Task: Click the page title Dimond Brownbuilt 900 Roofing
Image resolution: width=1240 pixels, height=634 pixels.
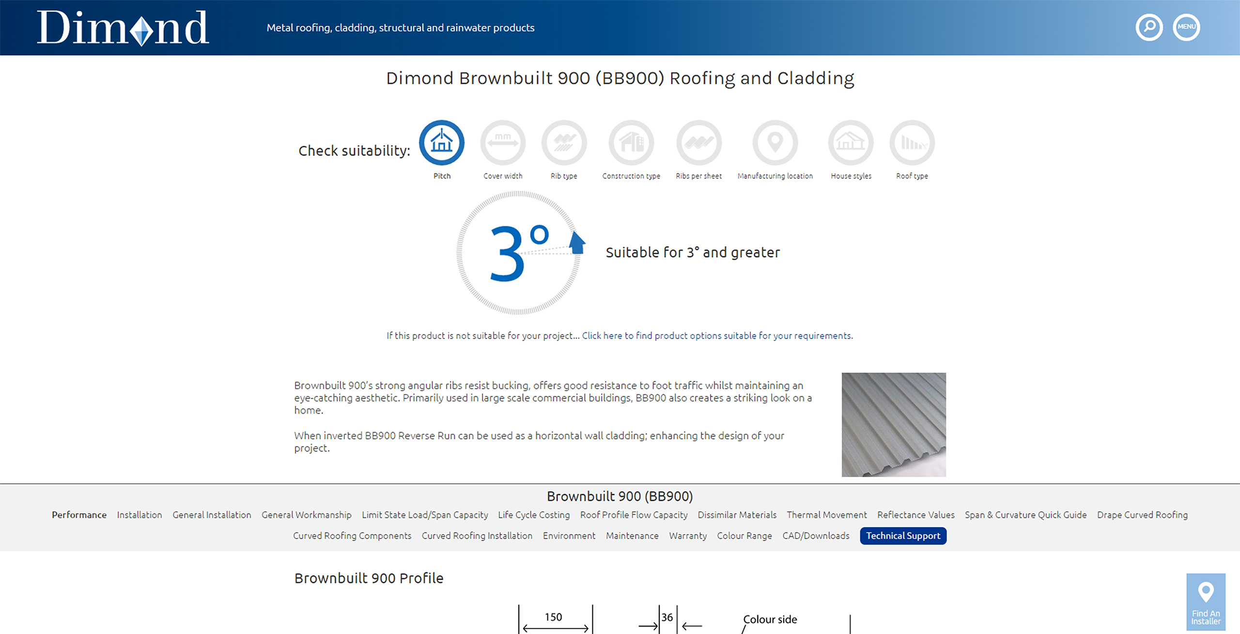Action: tap(620, 78)
